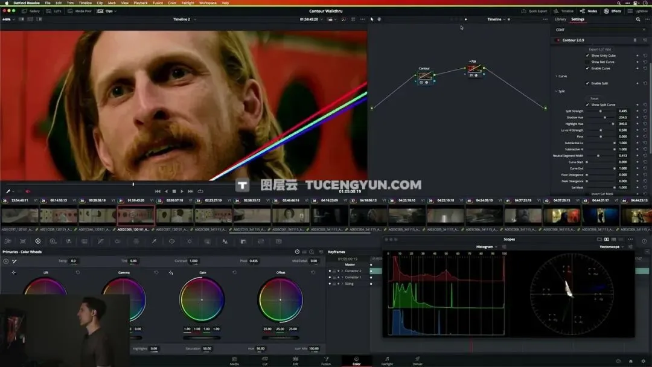652x367 pixels.
Task: Open the Qualifier eyedropper palette
Action: [x=154, y=241]
